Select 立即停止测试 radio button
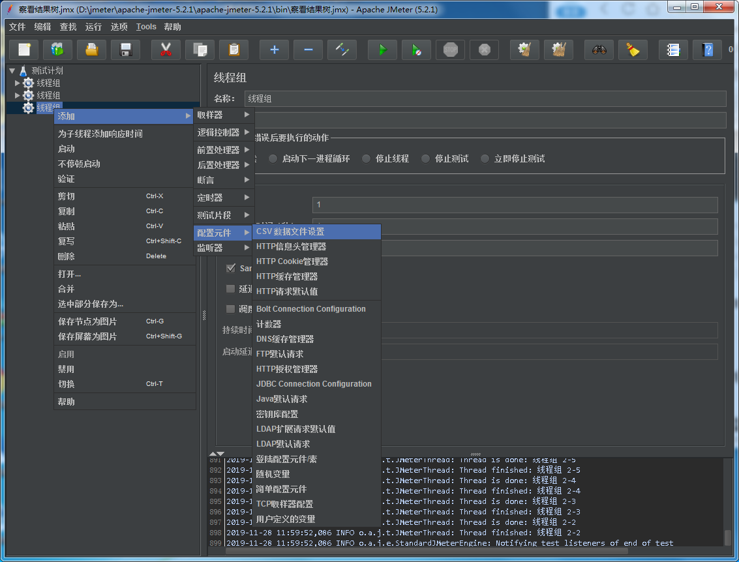739x562 pixels. pos(485,158)
